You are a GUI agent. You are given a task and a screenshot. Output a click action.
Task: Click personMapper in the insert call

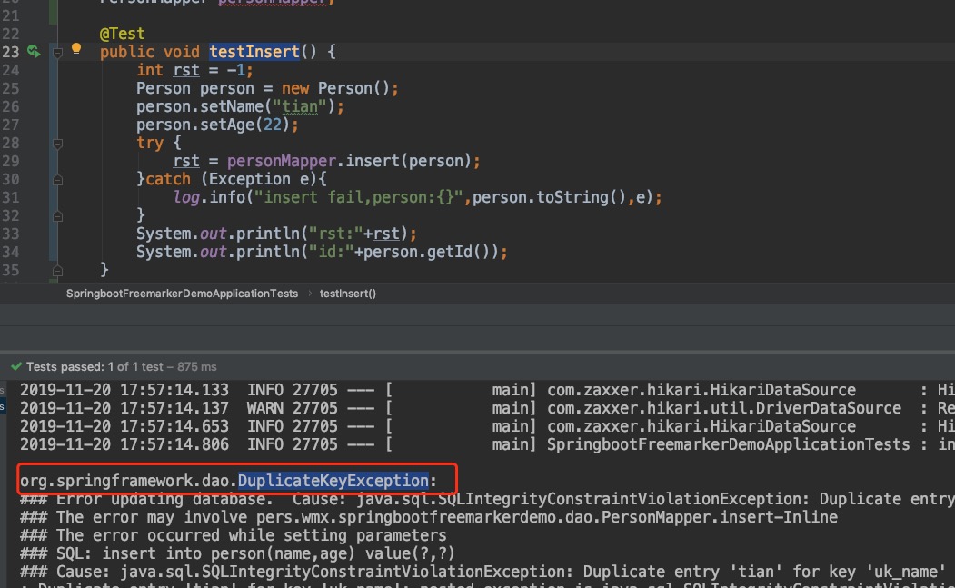point(280,161)
